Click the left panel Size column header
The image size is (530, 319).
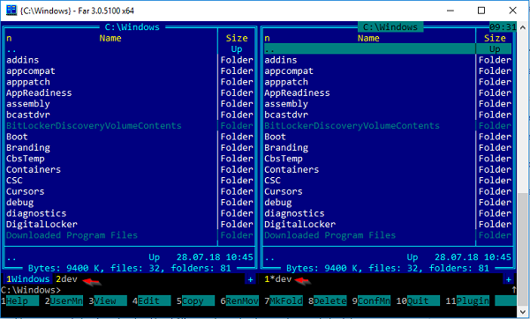237,38
